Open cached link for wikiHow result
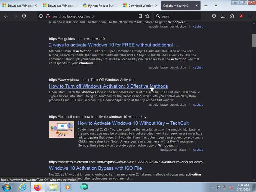The image size is (256, 192). point(198,105)
